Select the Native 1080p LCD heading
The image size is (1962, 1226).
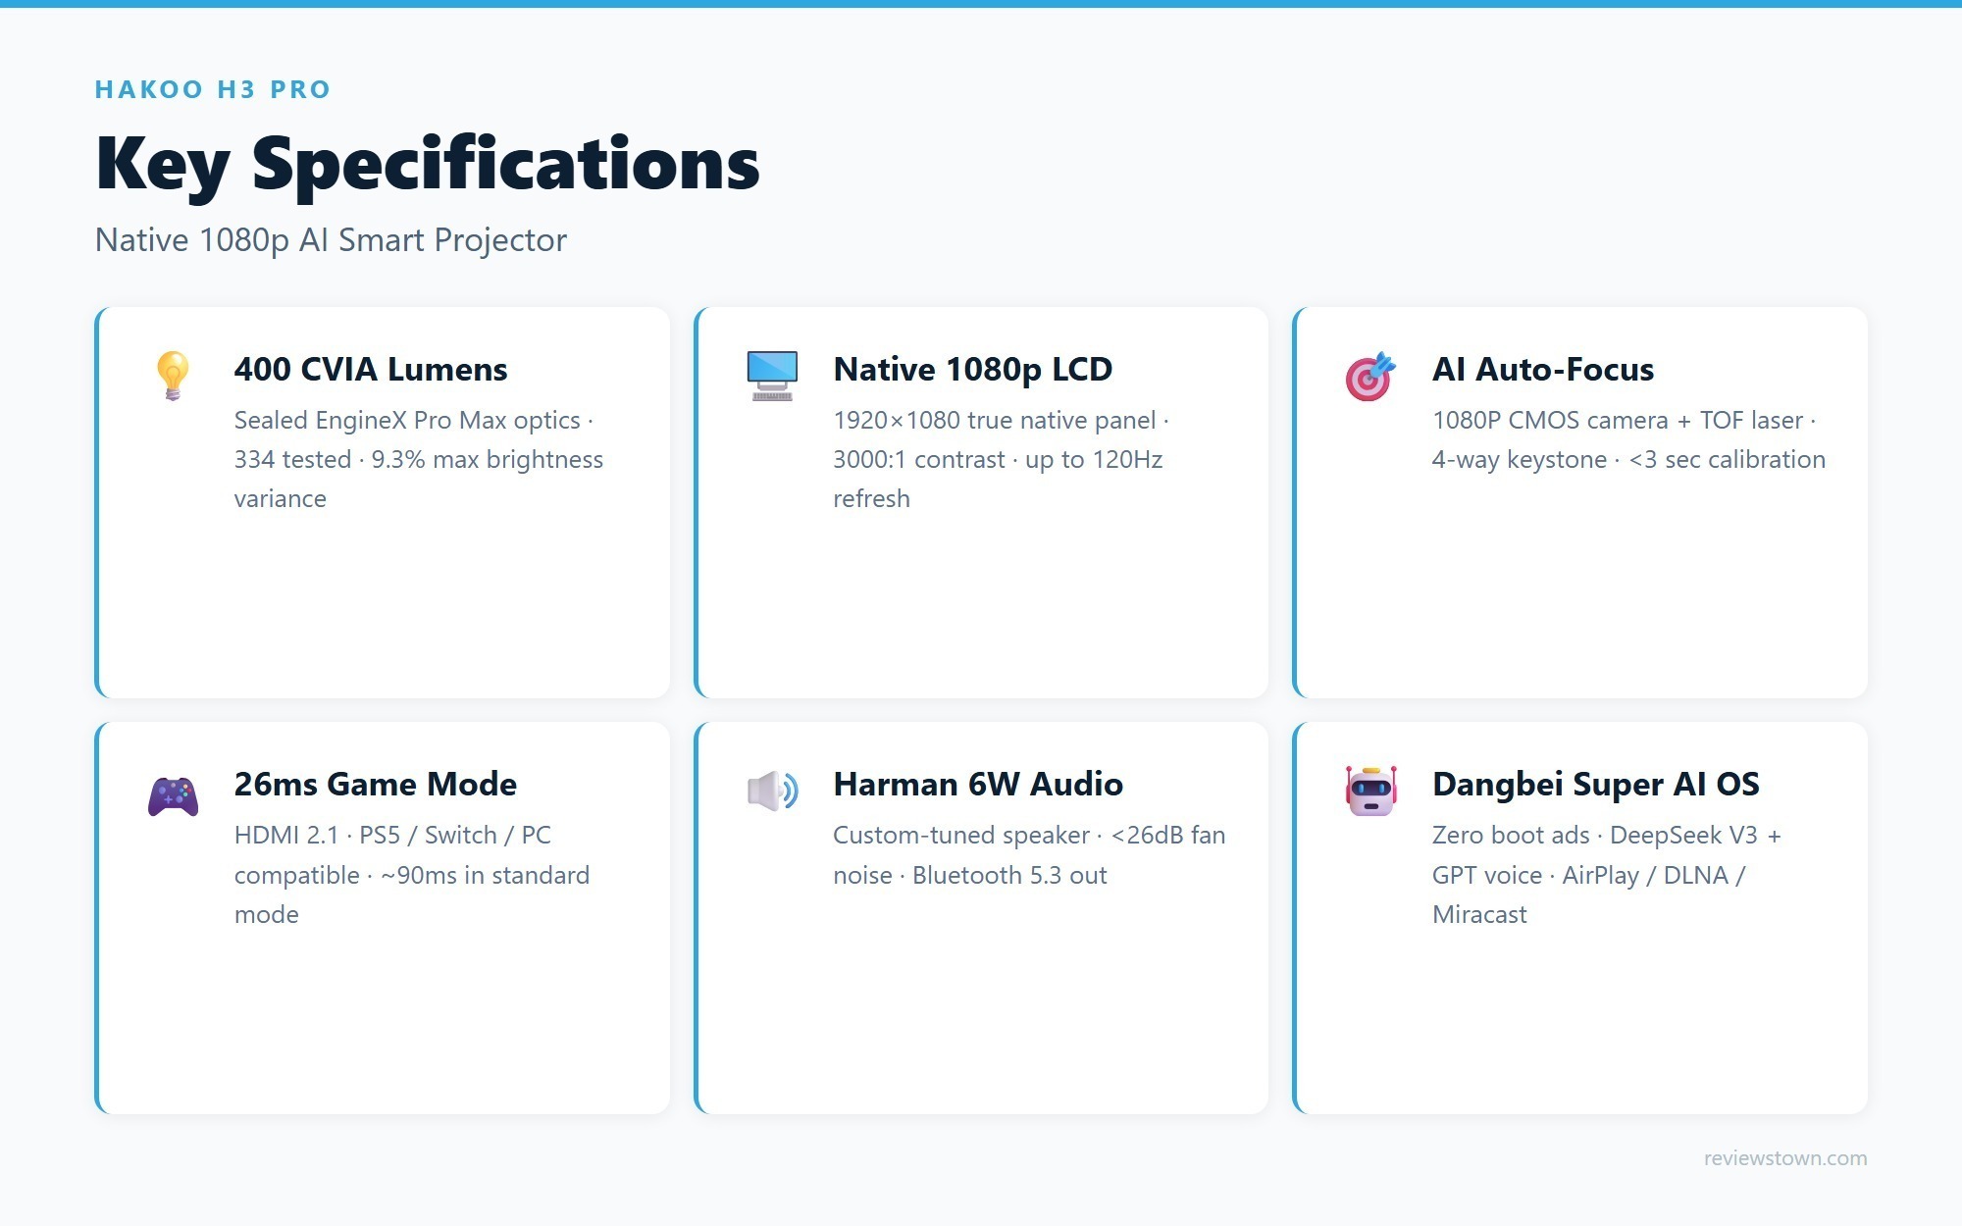(972, 369)
